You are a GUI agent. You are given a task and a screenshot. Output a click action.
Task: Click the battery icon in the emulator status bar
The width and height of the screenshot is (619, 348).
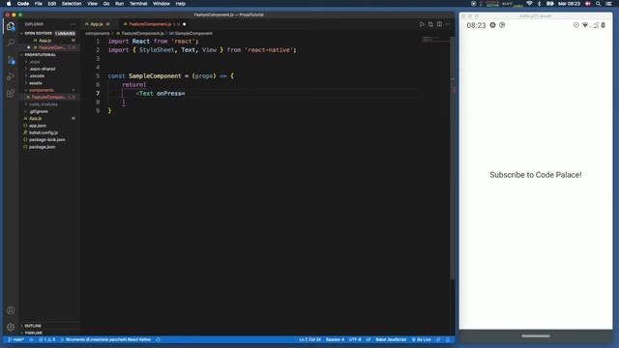(604, 25)
